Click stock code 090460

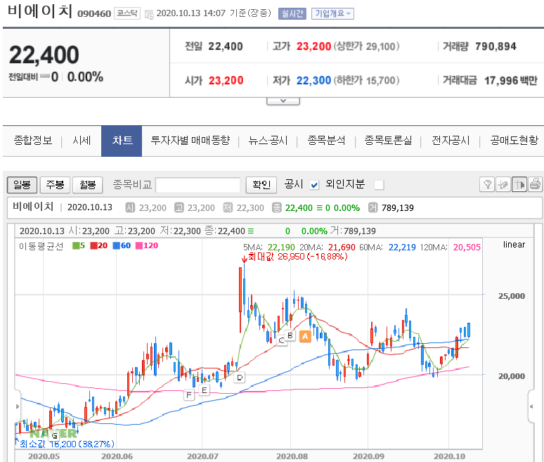94,13
